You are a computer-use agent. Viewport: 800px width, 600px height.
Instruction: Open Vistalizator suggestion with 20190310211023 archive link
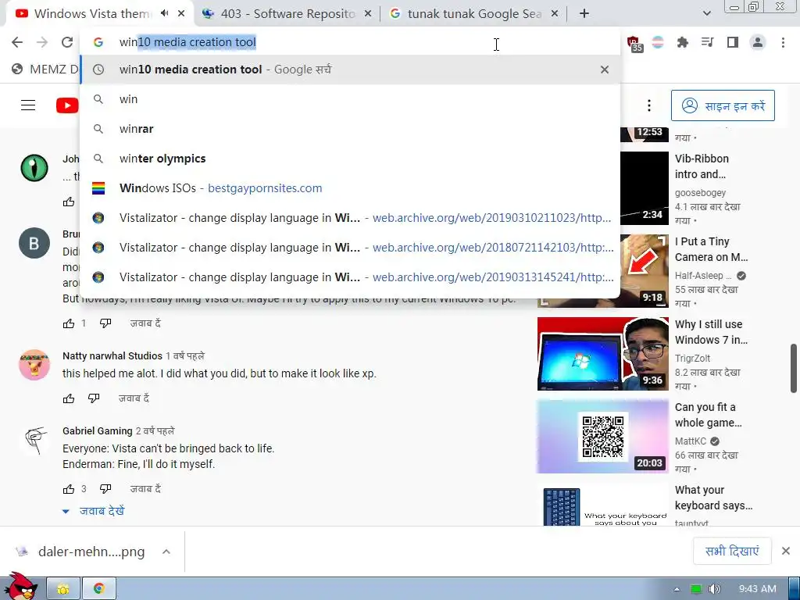tap(351, 218)
